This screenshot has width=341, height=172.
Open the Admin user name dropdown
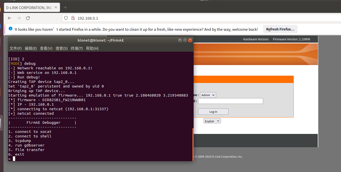(208, 95)
